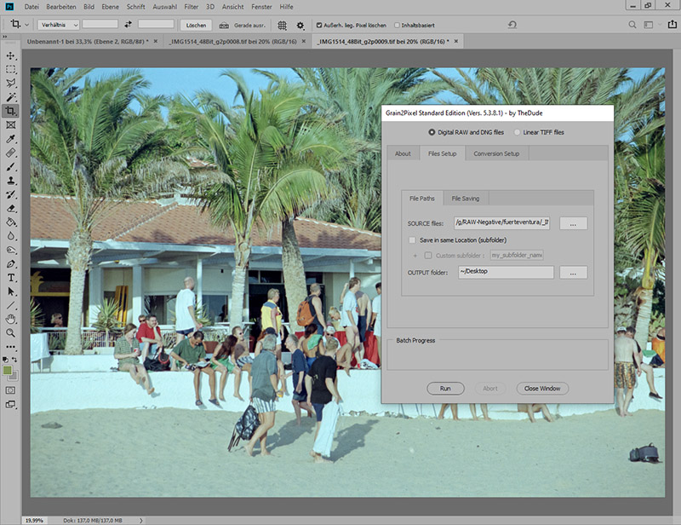Browse for SOURCE files with ellipsis button
The image size is (681, 525).
[573, 223]
